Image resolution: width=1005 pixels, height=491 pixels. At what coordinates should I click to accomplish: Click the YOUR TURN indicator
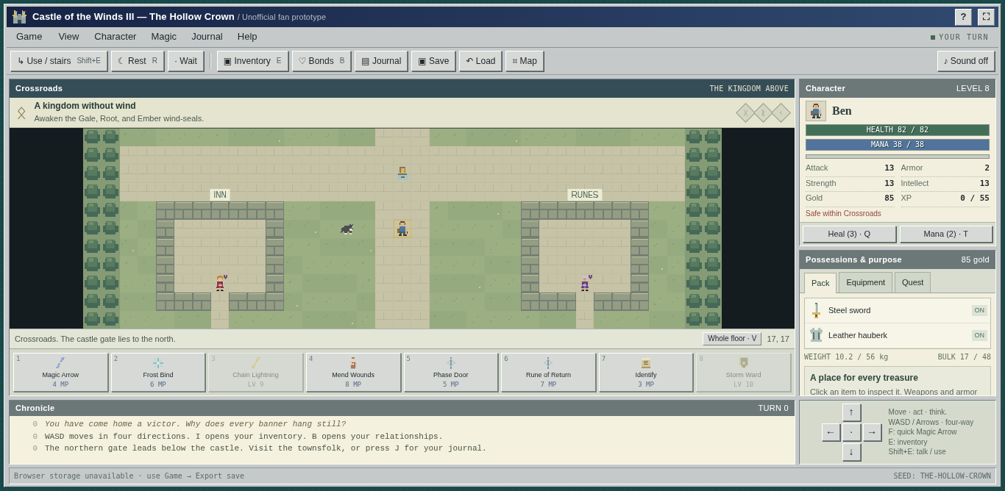point(959,37)
